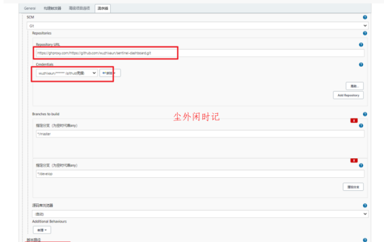Screen dimensions: 384x242
Task: Focus the */master branch input
Action: (x=200, y=133)
